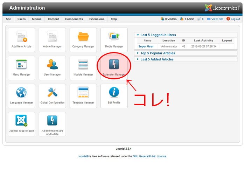Expand the Last 5 Added Articles panel
Image resolution: width=245 pixels, height=179 pixels.
click(157, 59)
